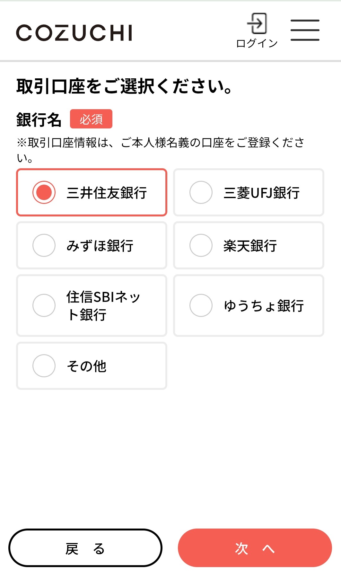Click the 取引口座をご選択ください heading
The image size is (341, 587).
coord(124,86)
